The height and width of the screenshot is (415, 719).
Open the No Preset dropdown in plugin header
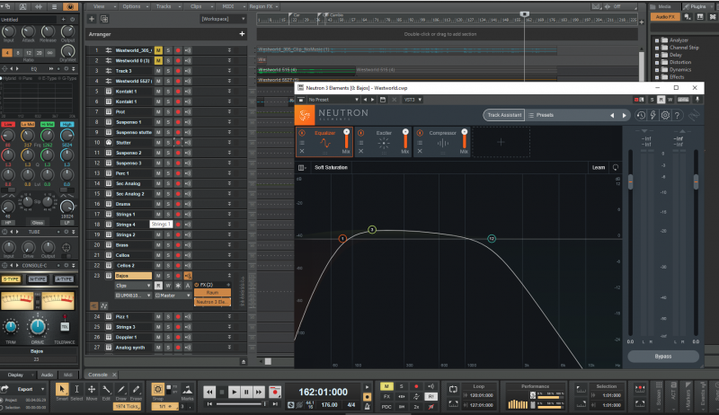(333, 100)
